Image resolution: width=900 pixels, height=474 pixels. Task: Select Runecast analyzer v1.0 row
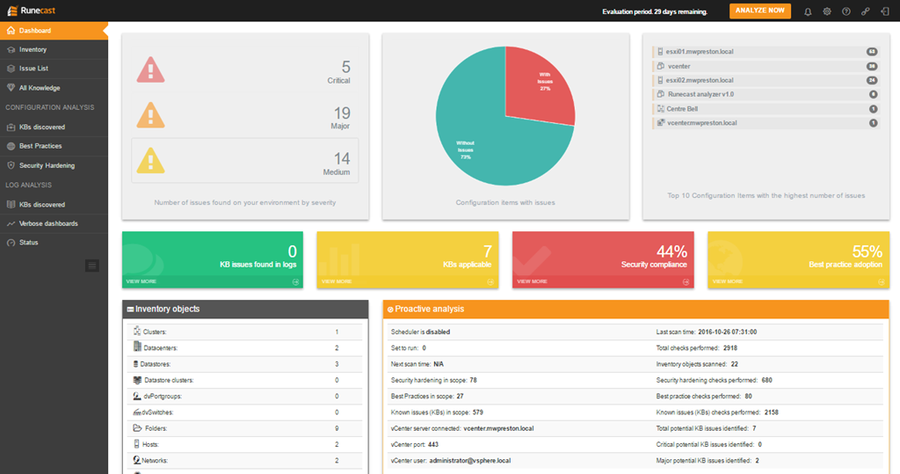(x=766, y=94)
